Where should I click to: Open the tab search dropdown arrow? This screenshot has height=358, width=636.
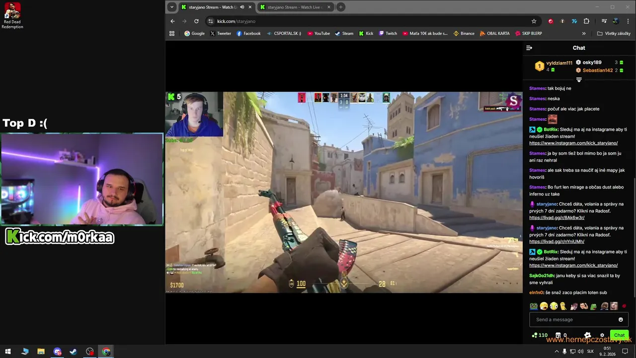click(x=171, y=7)
